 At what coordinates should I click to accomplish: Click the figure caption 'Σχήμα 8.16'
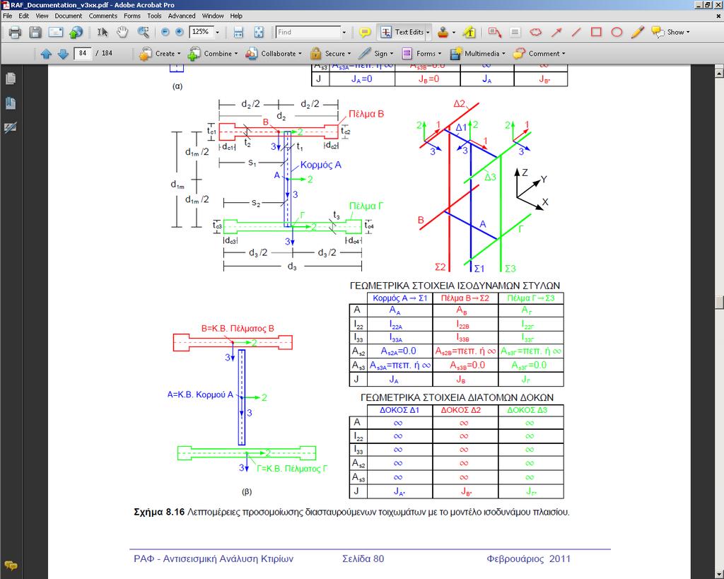coord(159,512)
